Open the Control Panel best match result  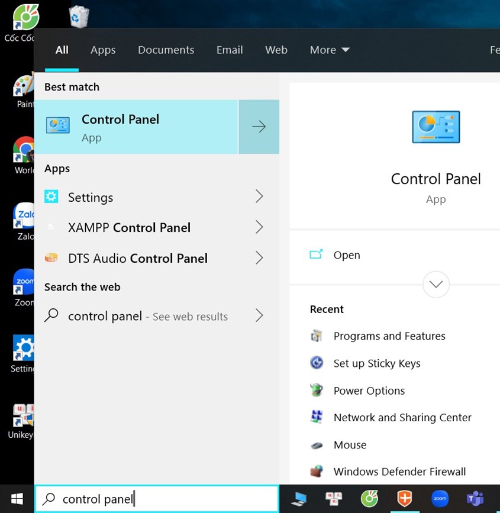coord(136,127)
